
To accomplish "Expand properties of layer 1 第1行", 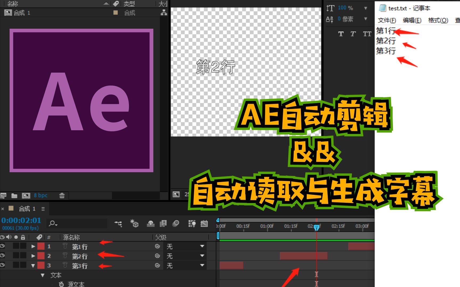I will [33, 246].
